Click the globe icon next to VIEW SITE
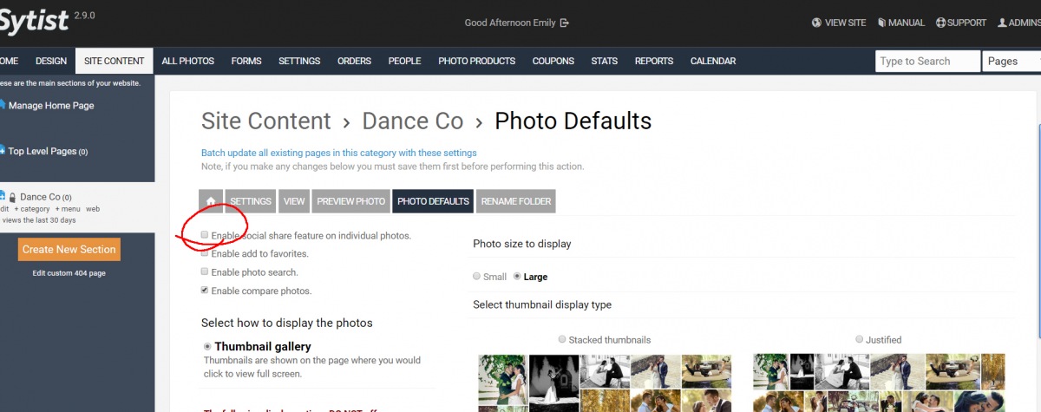The height and width of the screenshot is (412, 1041). coord(816,23)
